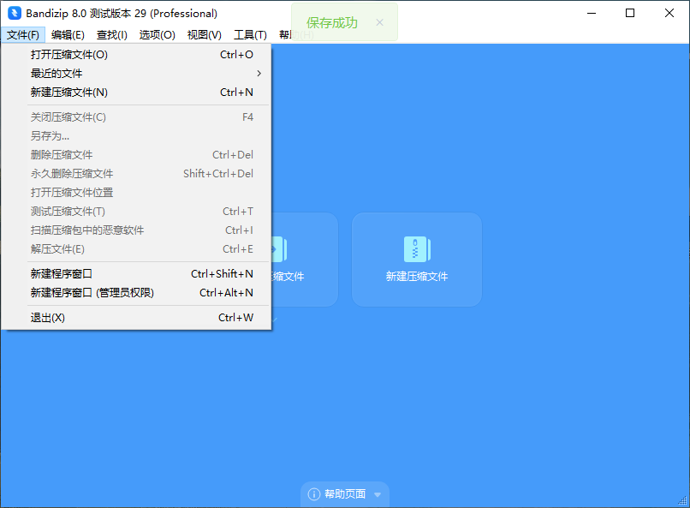Open the 编辑(E) menu
This screenshot has width=690, height=508.
tap(68, 35)
